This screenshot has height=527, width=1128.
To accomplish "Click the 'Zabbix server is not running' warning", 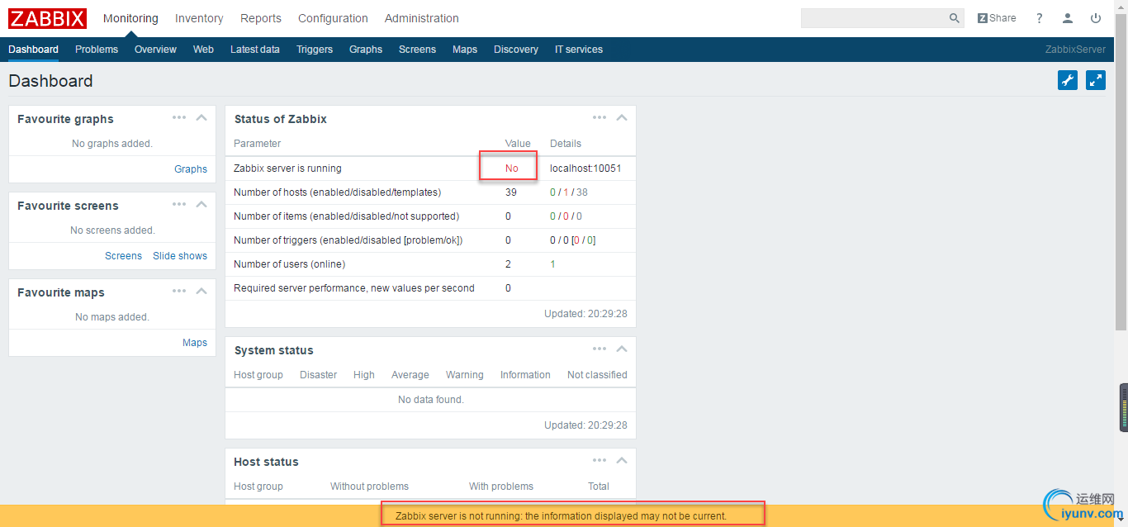I will (561, 516).
